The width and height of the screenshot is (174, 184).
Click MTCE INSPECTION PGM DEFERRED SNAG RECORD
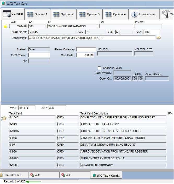point(123,138)
